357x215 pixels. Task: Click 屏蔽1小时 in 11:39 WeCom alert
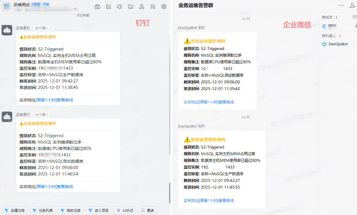209,102
